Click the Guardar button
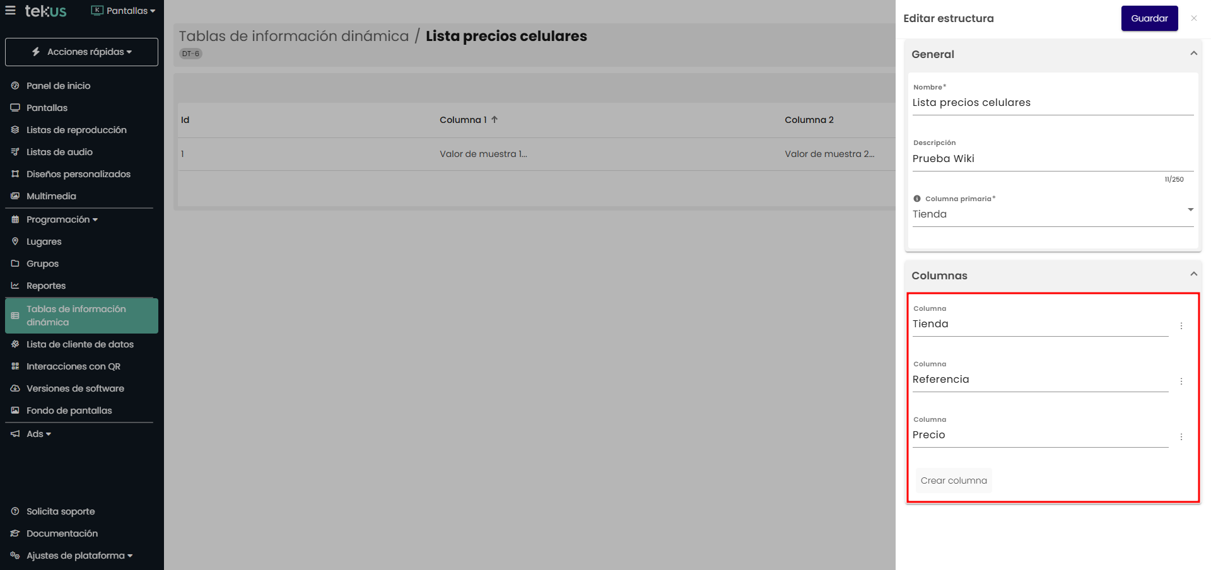 coord(1149,18)
